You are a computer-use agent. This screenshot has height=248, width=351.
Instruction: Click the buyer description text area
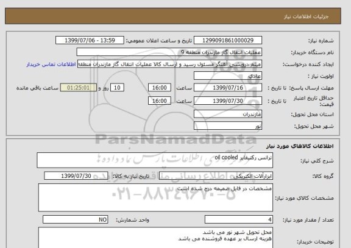[x=155, y=238]
